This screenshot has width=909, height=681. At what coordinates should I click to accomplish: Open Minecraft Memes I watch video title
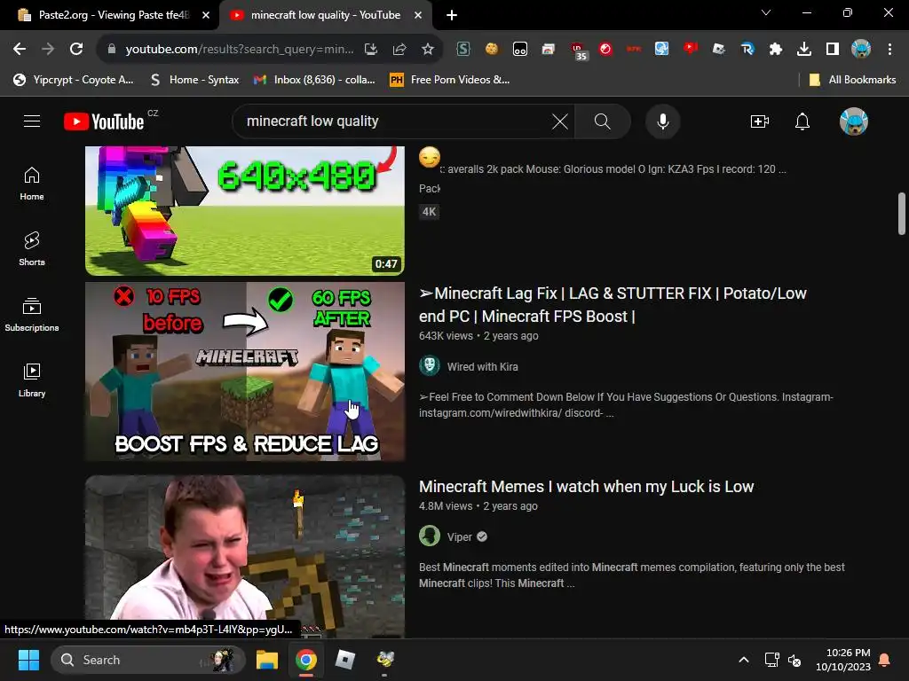coord(586,487)
